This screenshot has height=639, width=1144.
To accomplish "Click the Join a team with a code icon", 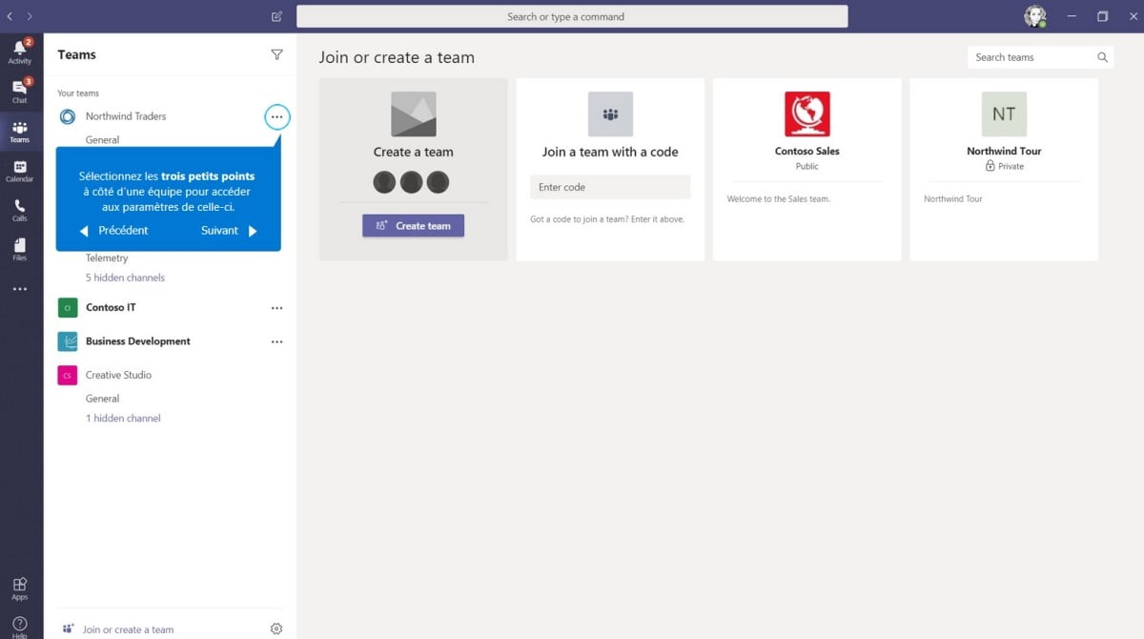I will point(610,113).
